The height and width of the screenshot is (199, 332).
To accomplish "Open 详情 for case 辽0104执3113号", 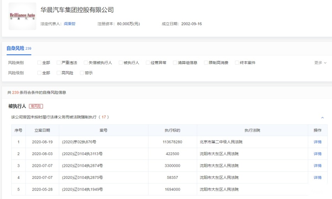I will tap(318, 154).
